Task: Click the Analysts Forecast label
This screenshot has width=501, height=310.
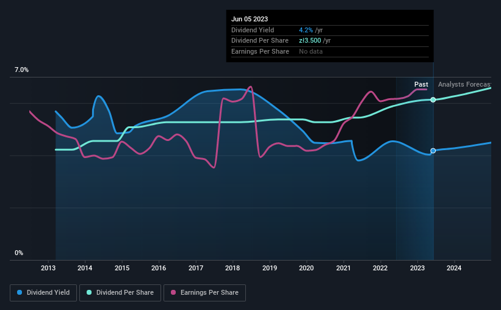Action: [x=464, y=84]
